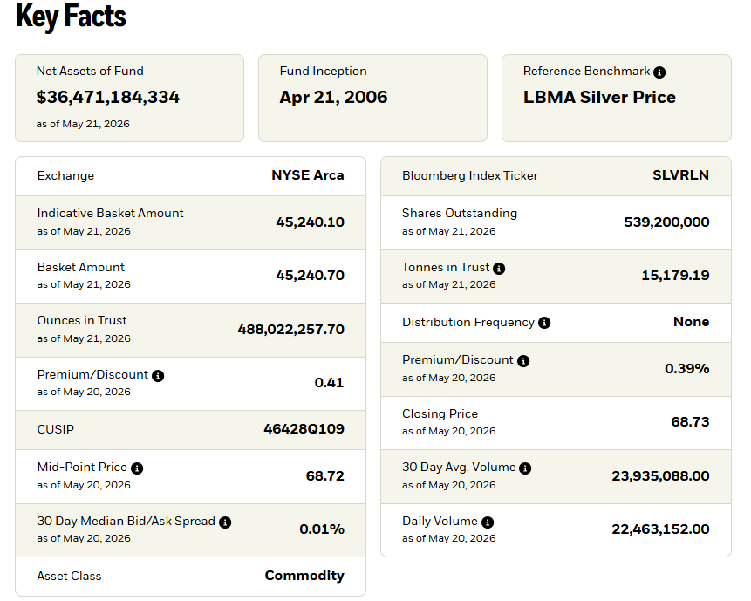The image size is (751, 601).
Task: Click the Ounces in Trust value
Action: 290,330
